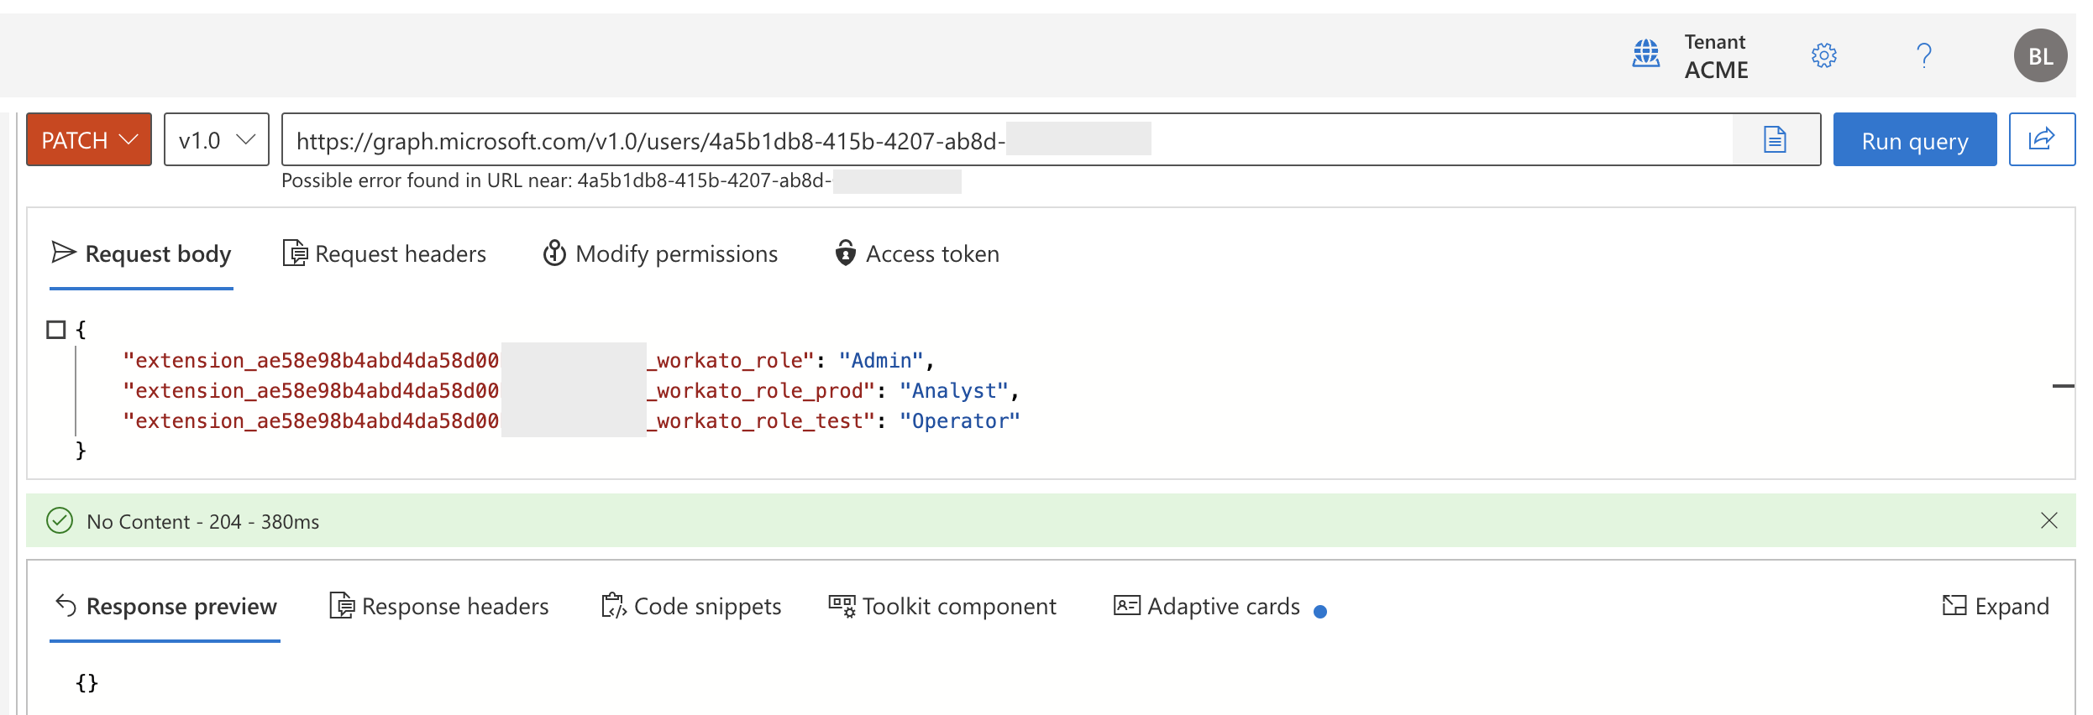Dismiss the No Content 204 banner
The height and width of the screenshot is (715, 2093).
point(2048,521)
